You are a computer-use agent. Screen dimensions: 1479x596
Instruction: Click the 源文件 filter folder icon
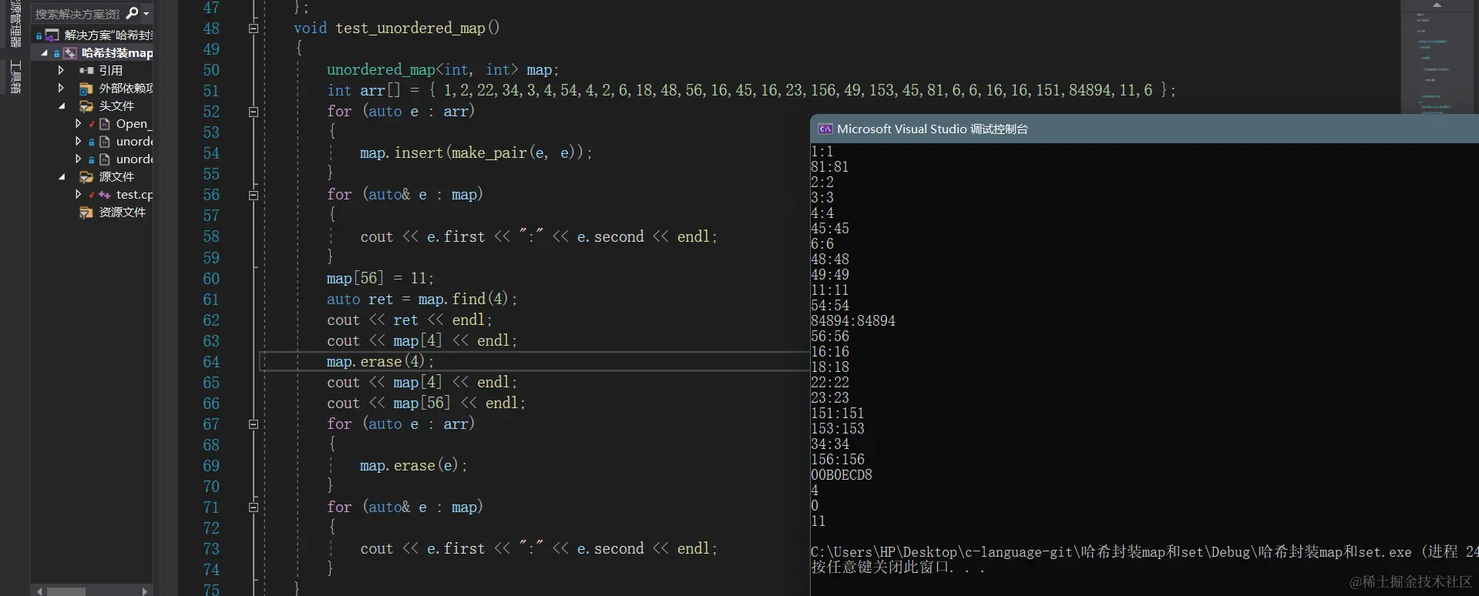[x=86, y=177]
